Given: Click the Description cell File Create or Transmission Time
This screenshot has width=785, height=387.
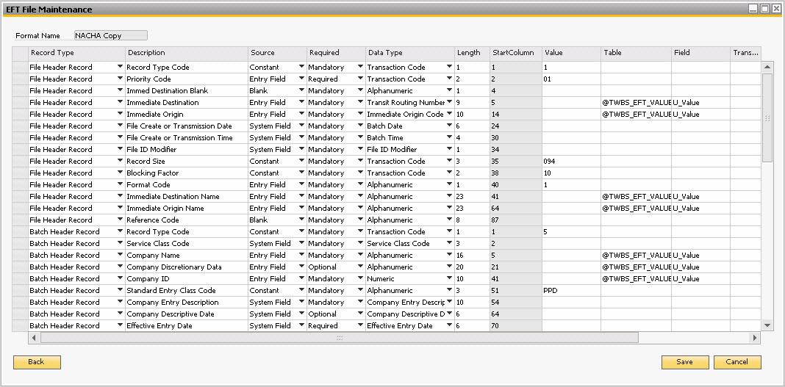Looking at the screenshot, I should point(187,137).
